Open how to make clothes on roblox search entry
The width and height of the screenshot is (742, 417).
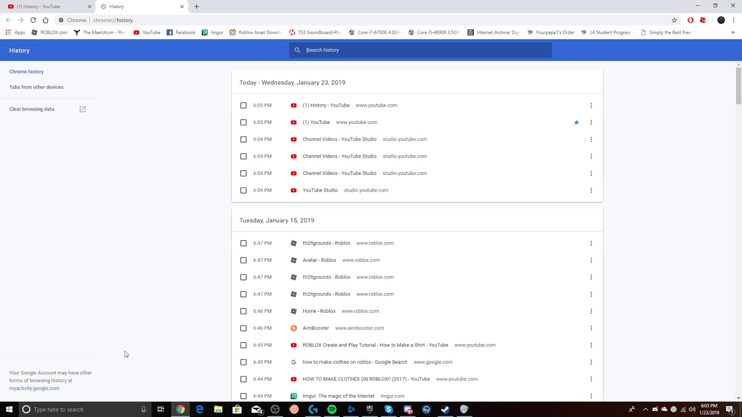(355, 362)
